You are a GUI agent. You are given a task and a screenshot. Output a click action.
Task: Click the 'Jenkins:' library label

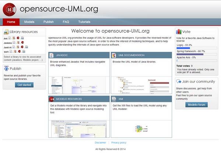click(x=8, y=43)
